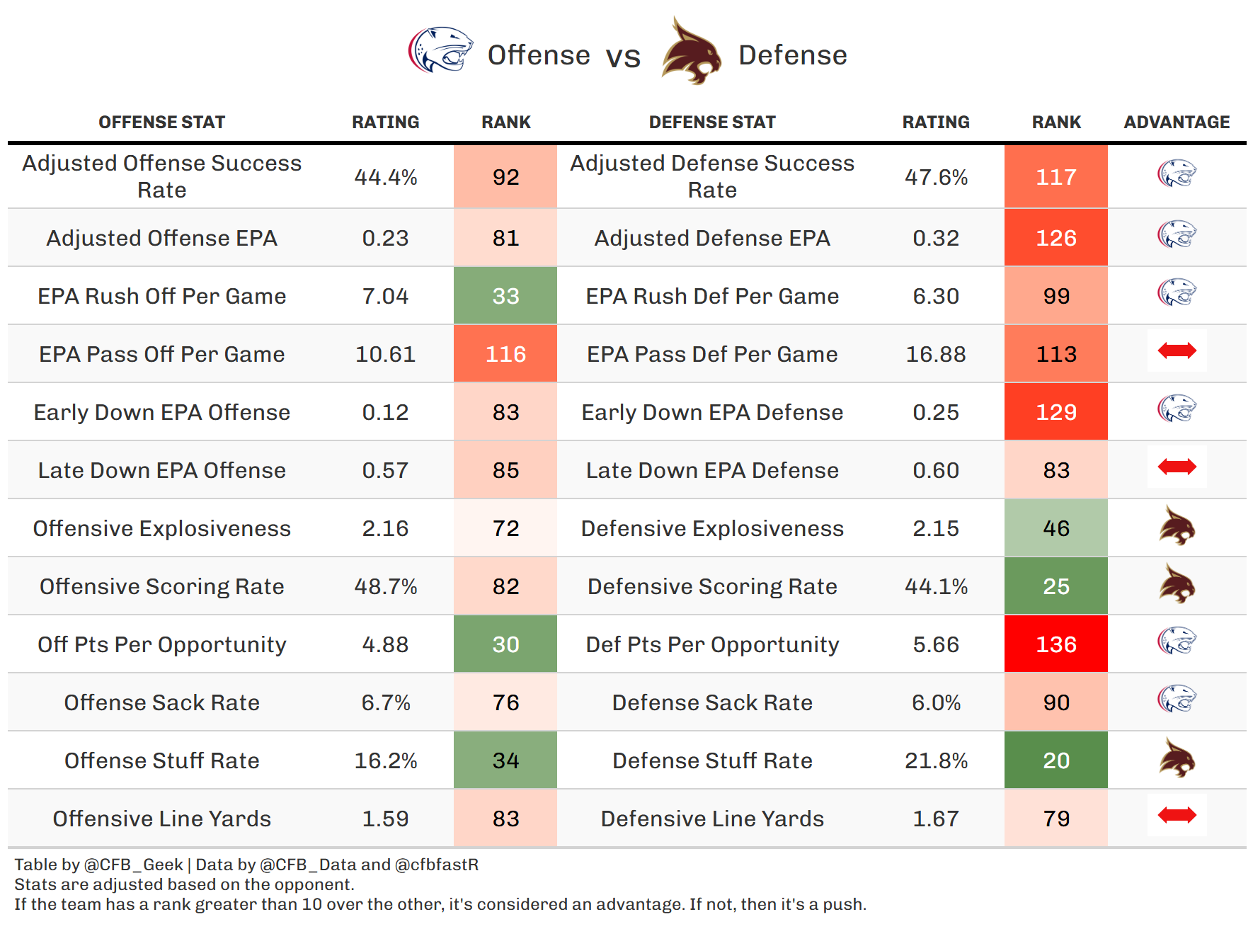Click the bobcat advantage icon for Offensive Explosiveness
Viewport: 1253px width, 929px height.
pos(1177,527)
